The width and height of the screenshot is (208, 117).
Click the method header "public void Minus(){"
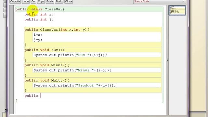pos(47,65)
